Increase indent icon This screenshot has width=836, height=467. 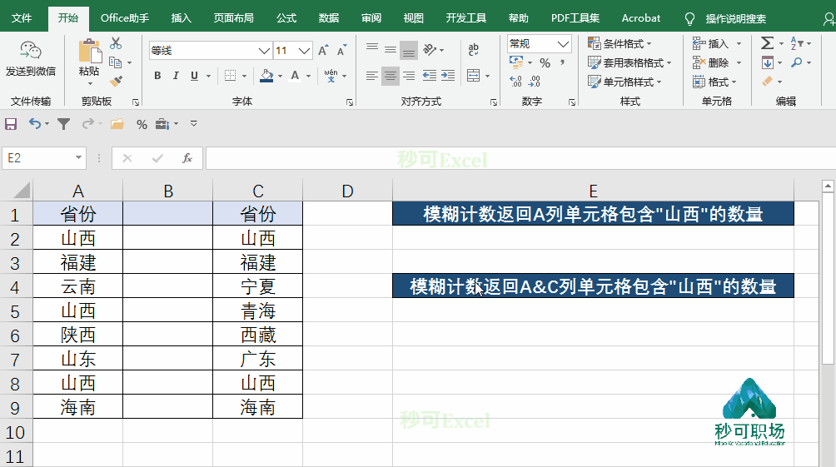point(448,76)
